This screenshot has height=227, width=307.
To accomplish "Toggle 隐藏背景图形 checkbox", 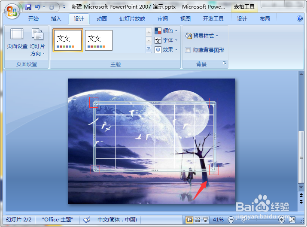I will pos(188,50).
